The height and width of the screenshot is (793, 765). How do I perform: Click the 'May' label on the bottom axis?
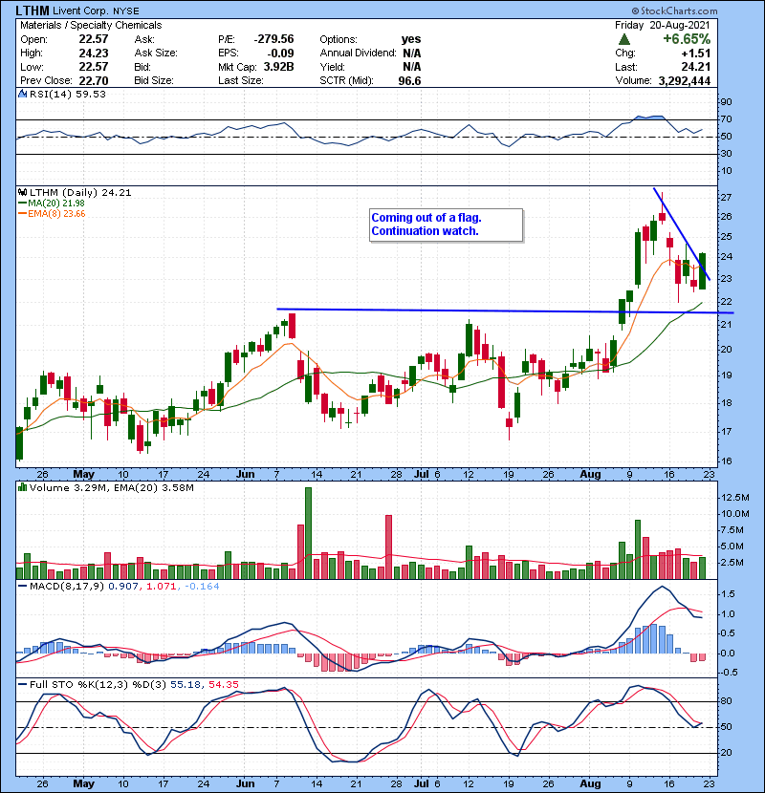coord(83,783)
